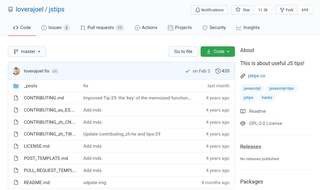Open the GPL-3.0 License link
This screenshot has height=190, width=320.
261,123
